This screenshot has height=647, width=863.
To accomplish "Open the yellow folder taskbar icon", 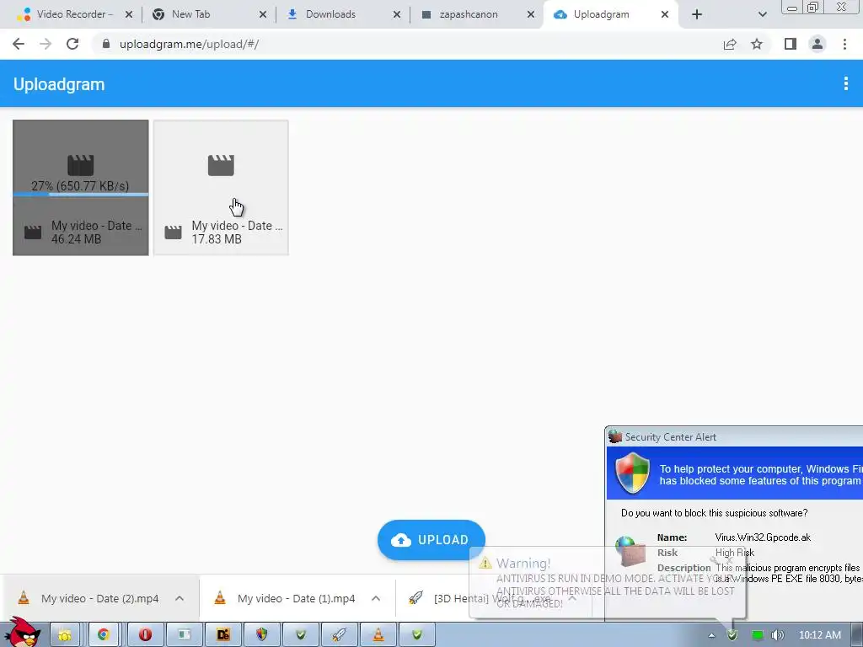I will (x=65, y=635).
